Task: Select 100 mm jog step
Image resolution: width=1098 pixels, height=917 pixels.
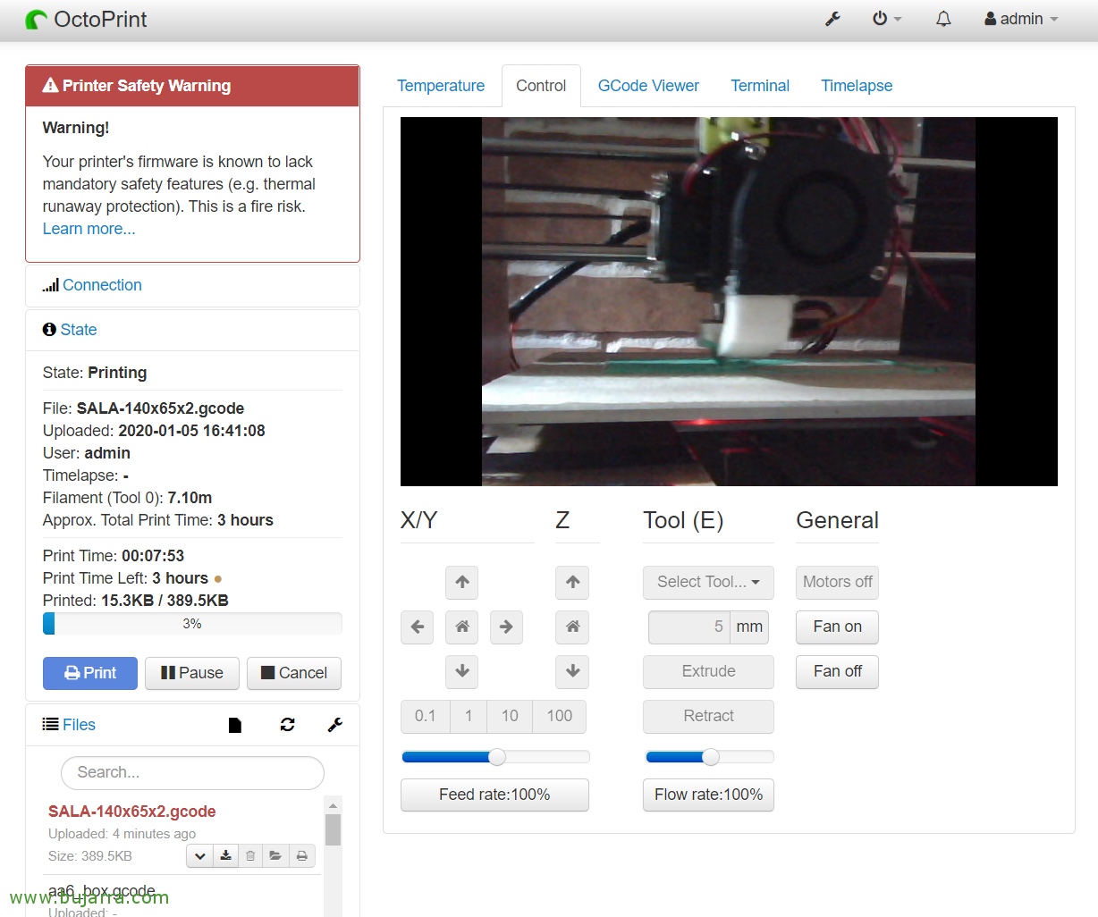Action: pos(560,716)
